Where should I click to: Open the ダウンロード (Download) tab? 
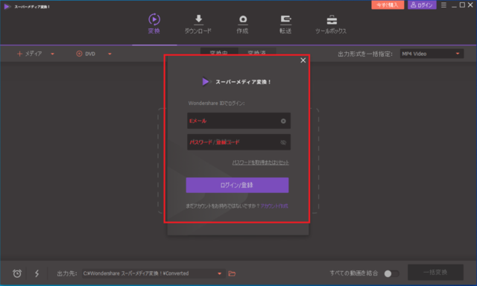[x=198, y=24]
